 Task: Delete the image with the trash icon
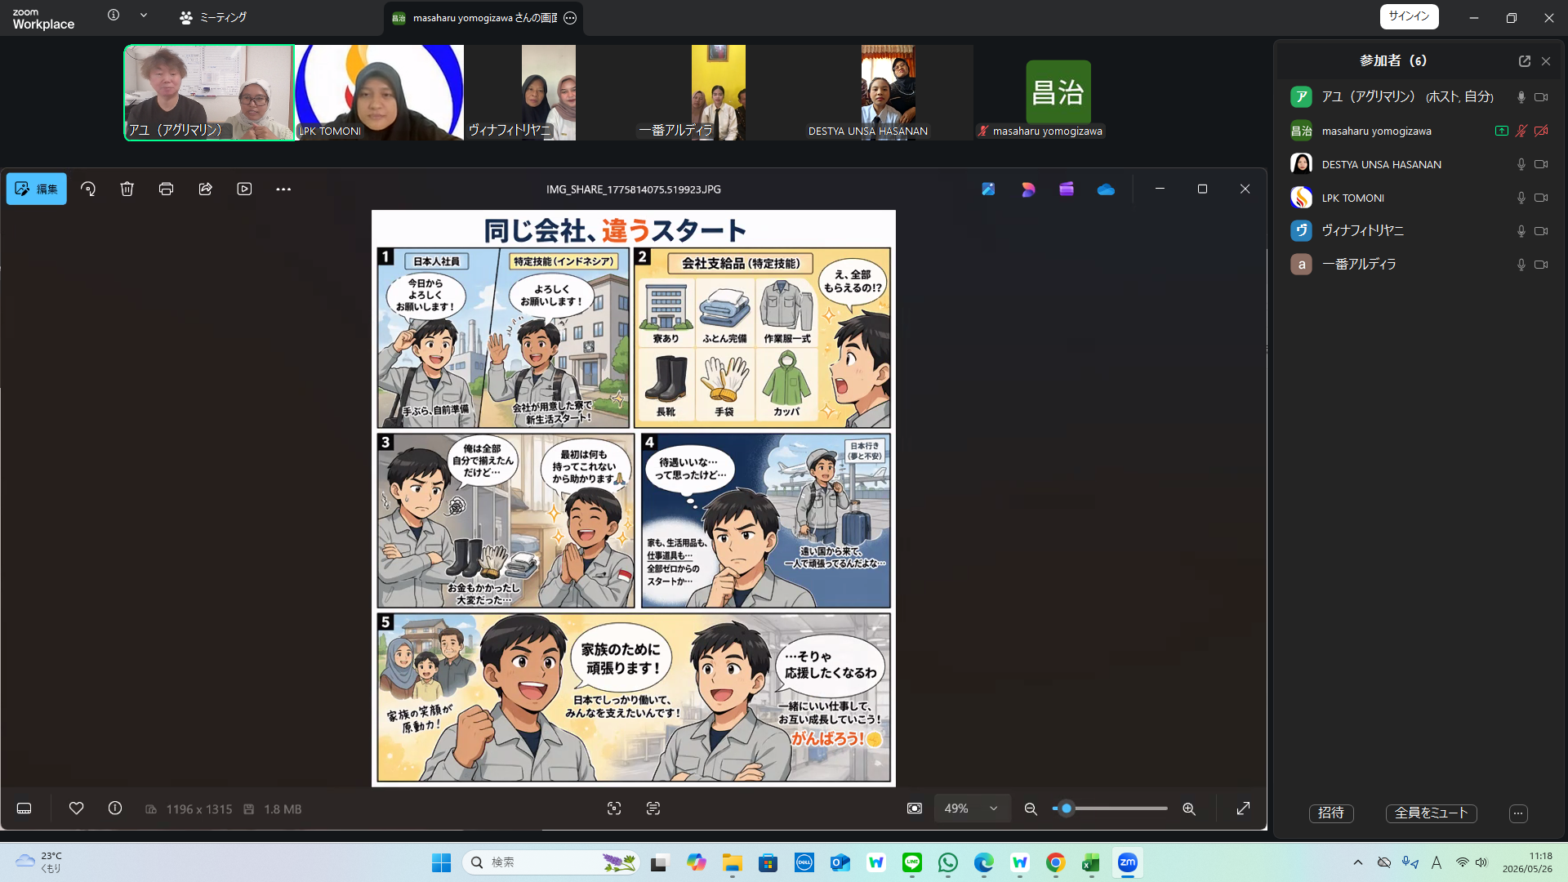pos(127,189)
